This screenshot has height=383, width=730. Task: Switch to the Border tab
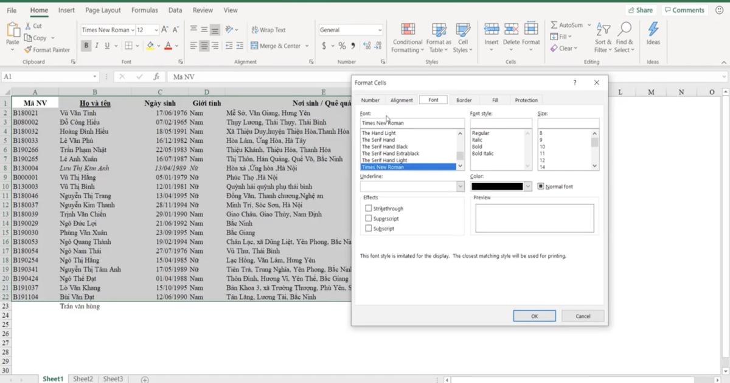point(464,100)
